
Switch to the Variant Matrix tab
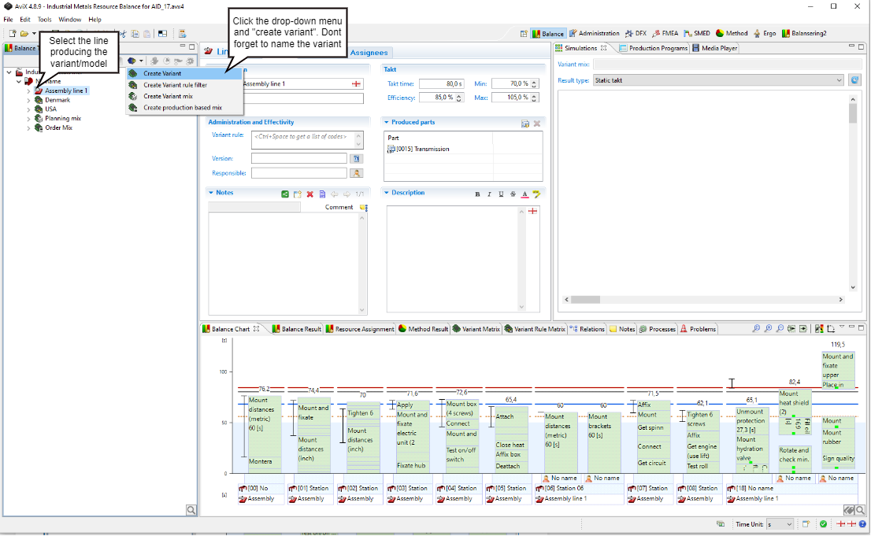(x=476, y=329)
